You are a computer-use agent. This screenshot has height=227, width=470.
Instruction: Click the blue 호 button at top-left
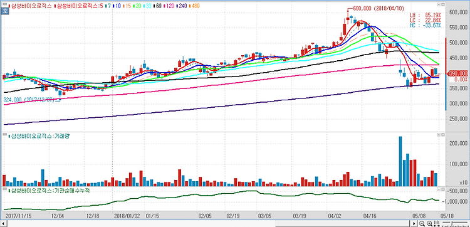click(5, 12)
